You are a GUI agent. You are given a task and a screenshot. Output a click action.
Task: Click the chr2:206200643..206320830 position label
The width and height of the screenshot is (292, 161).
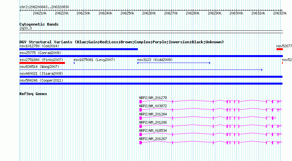tap(44, 7)
